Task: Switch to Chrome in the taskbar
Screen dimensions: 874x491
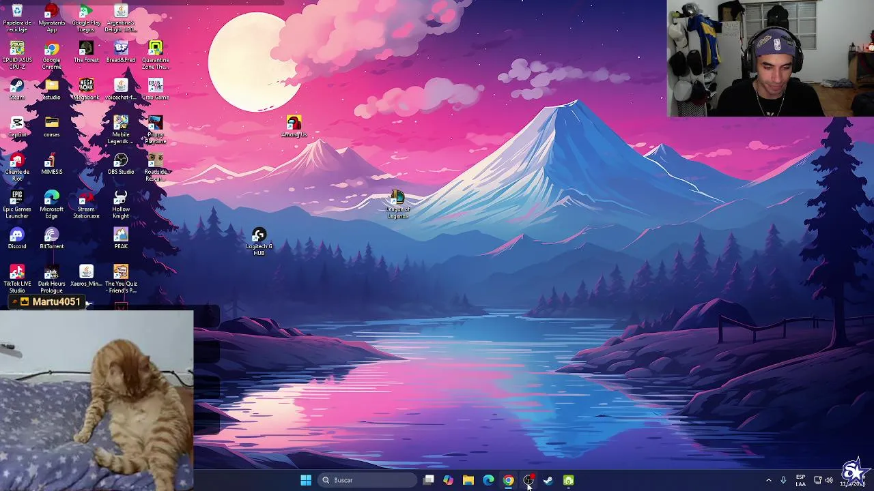Action: point(509,480)
